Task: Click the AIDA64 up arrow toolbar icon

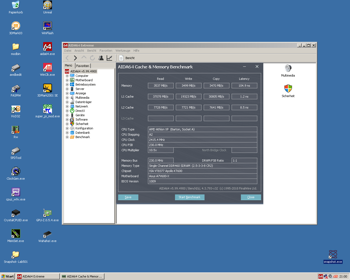Action: click(x=84, y=58)
